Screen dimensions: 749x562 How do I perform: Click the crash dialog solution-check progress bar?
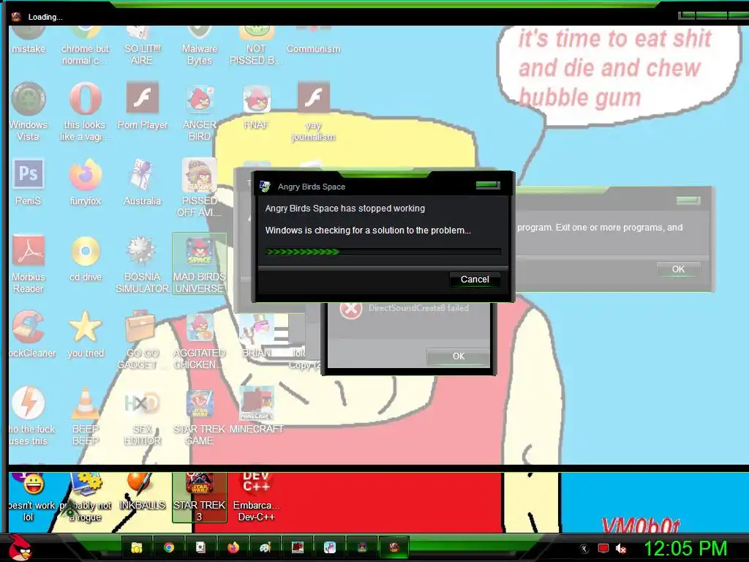click(383, 252)
